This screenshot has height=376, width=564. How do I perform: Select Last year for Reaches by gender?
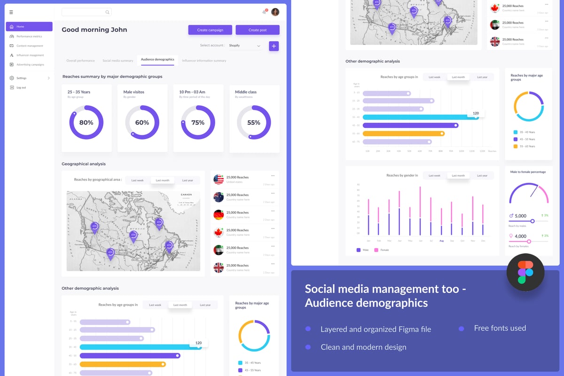pos(482,175)
